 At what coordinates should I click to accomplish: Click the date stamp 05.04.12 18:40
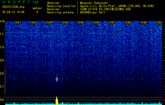pos(13,12)
